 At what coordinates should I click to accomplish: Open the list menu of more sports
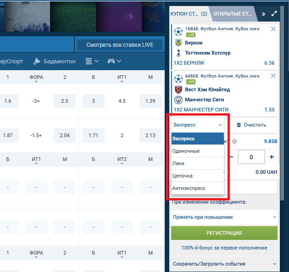pyautogui.click(x=92, y=61)
